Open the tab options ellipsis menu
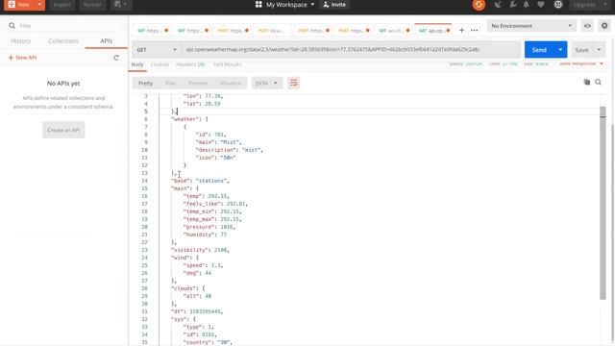This screenshot has height=346, width=615. (474, 30)
